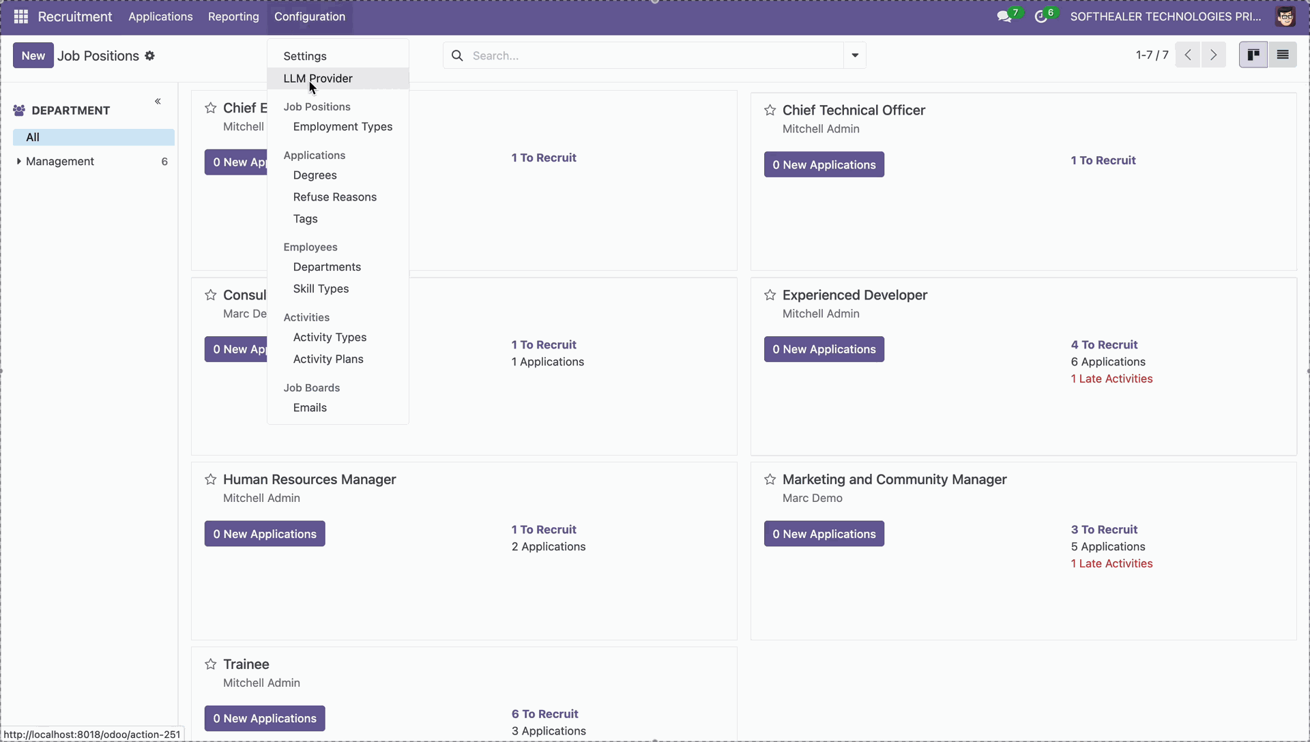1310x742 pixels.
Task: Click the user avatar in top bar
Action: pyautogui.click(x=1285, y=16)
